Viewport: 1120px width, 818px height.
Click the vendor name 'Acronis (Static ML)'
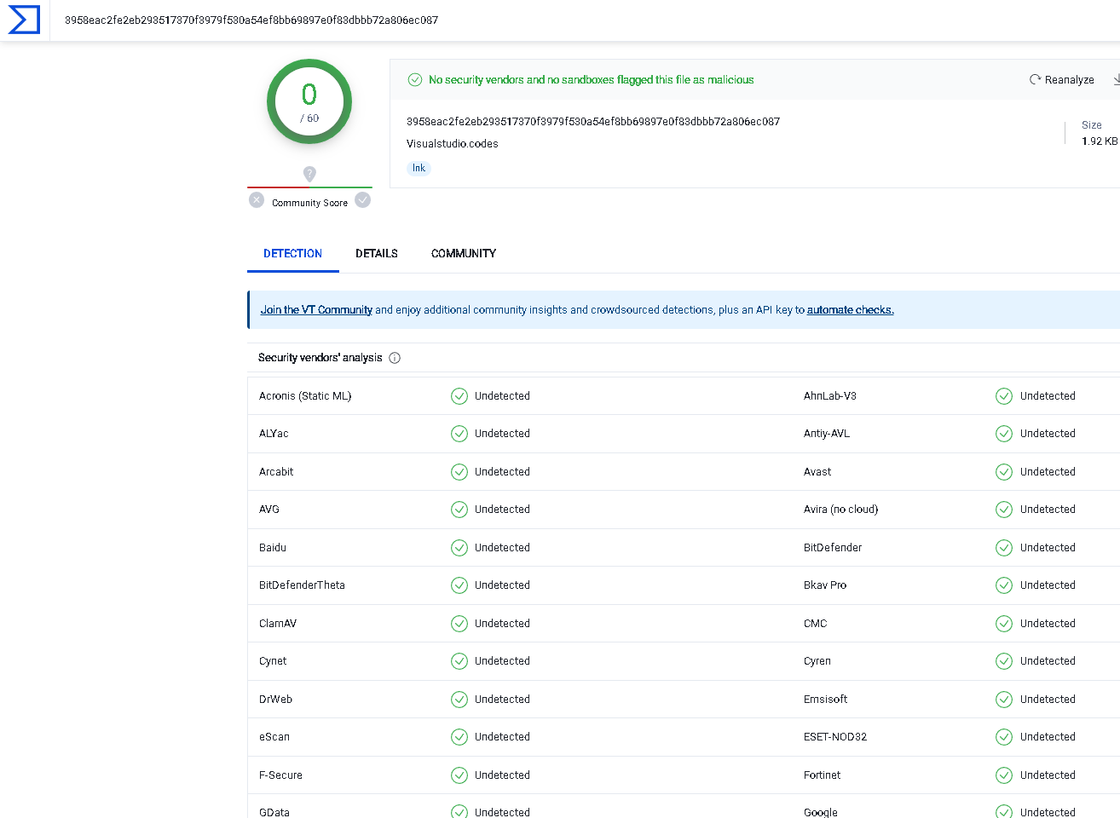(x=305, y=396)
